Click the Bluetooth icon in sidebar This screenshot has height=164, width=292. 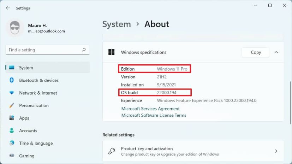point(12,80)
